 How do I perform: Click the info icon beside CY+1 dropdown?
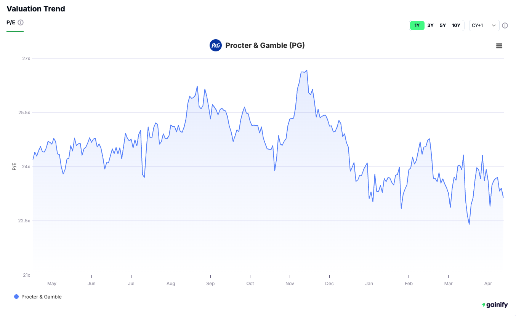pos(505,26)
